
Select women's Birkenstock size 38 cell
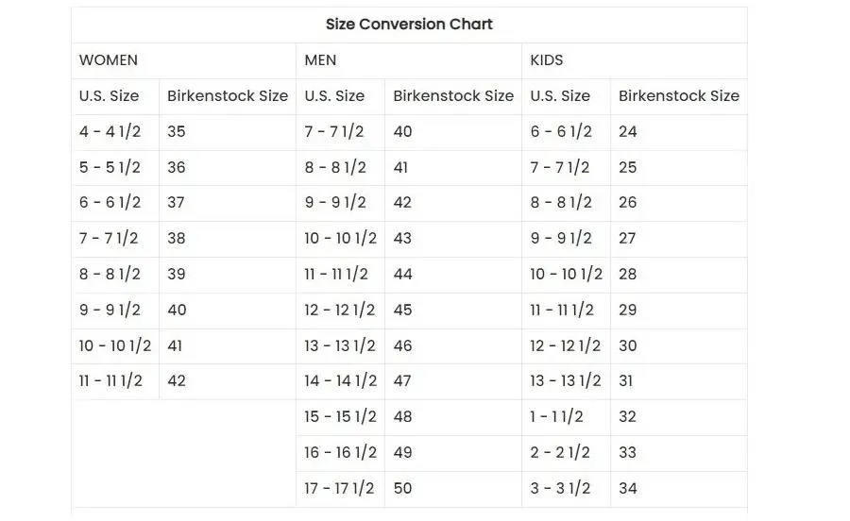pyautogui.click(x=177, y=239)
